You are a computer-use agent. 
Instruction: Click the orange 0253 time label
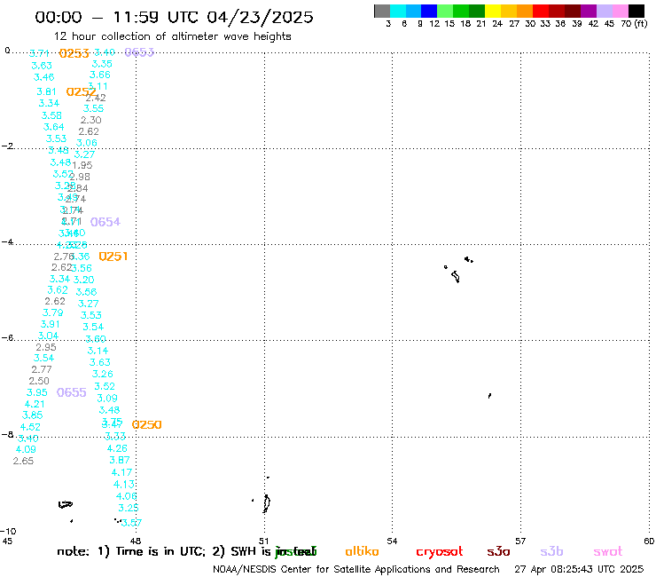point(74,53)
